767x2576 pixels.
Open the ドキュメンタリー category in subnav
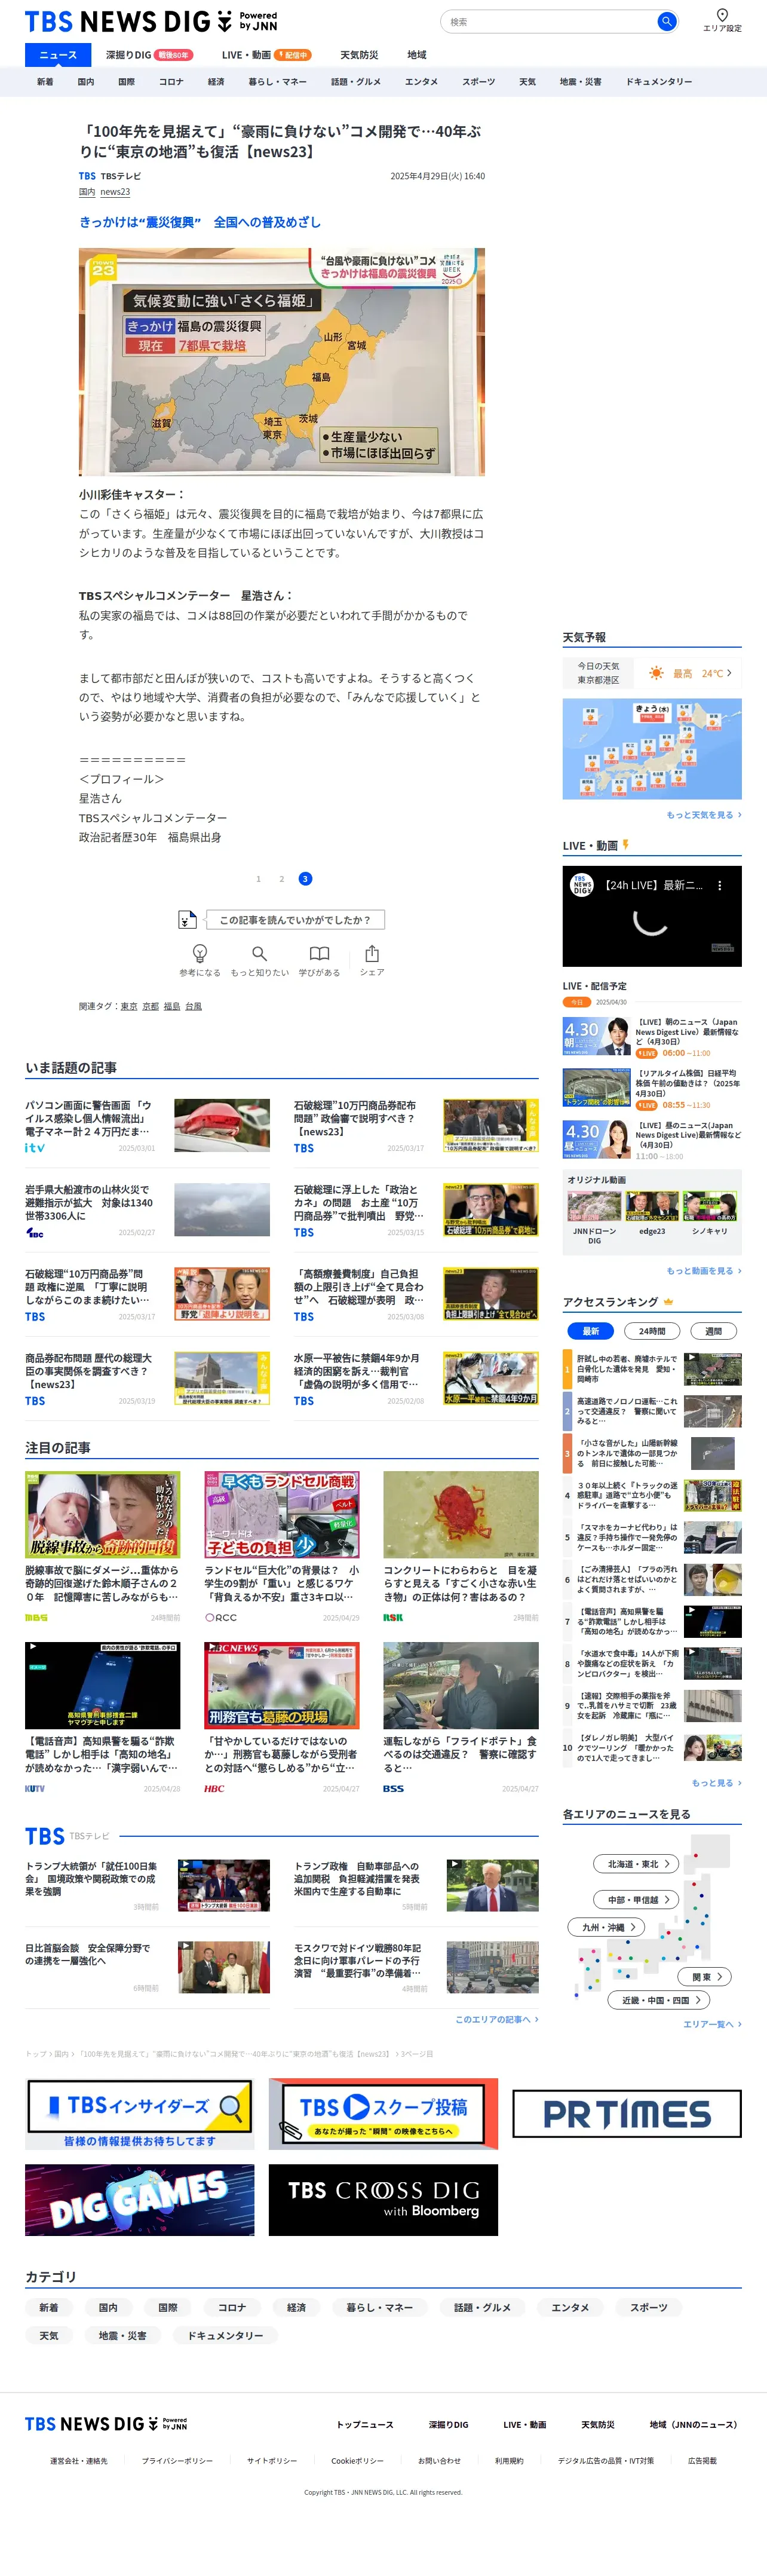pyautogui.click(x=659, y=82)
